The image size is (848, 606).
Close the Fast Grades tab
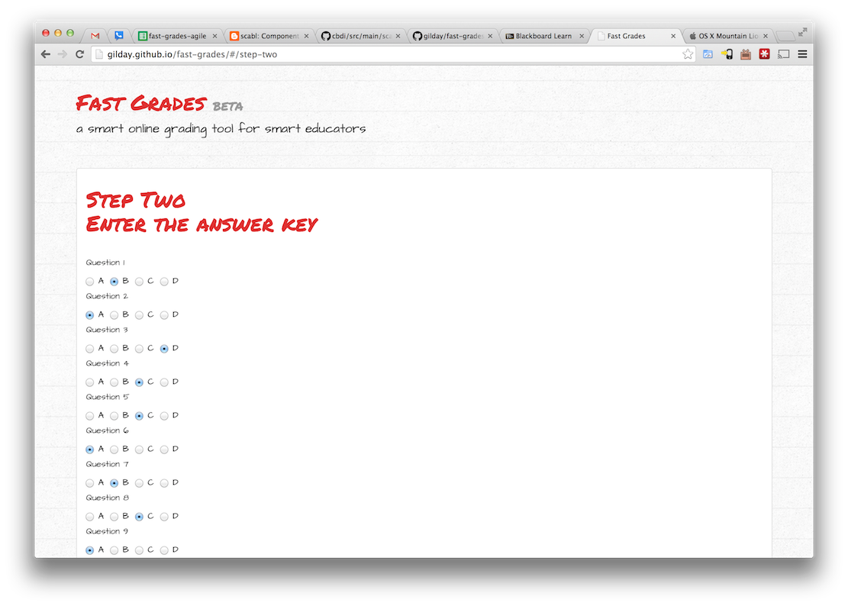pyautogui.click(x=672, y=36)
